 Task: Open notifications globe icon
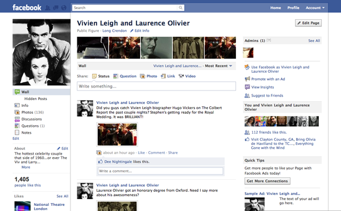coord(64,8)
